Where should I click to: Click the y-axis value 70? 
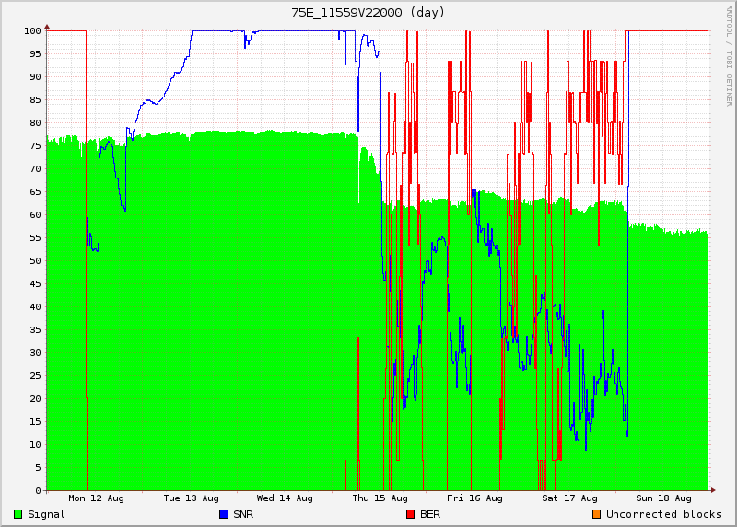(35, 169)
